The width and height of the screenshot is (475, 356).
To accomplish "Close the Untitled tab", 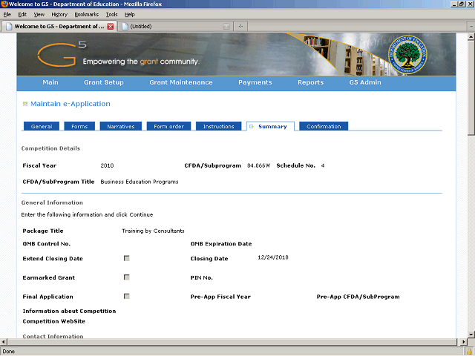I will (226, 27).
